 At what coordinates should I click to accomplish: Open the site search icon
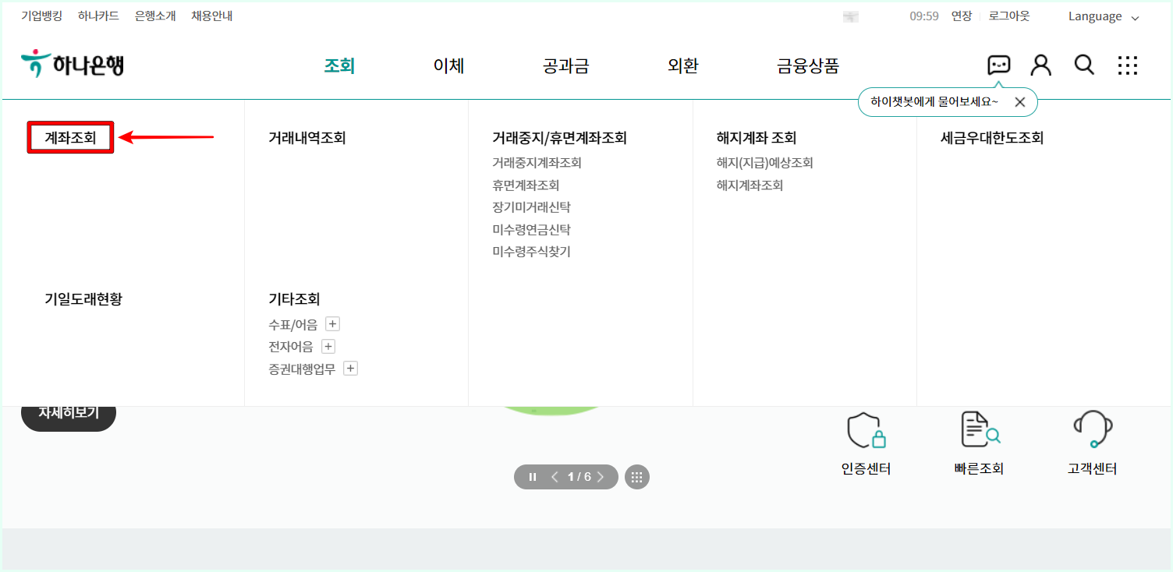(1084, 65)
